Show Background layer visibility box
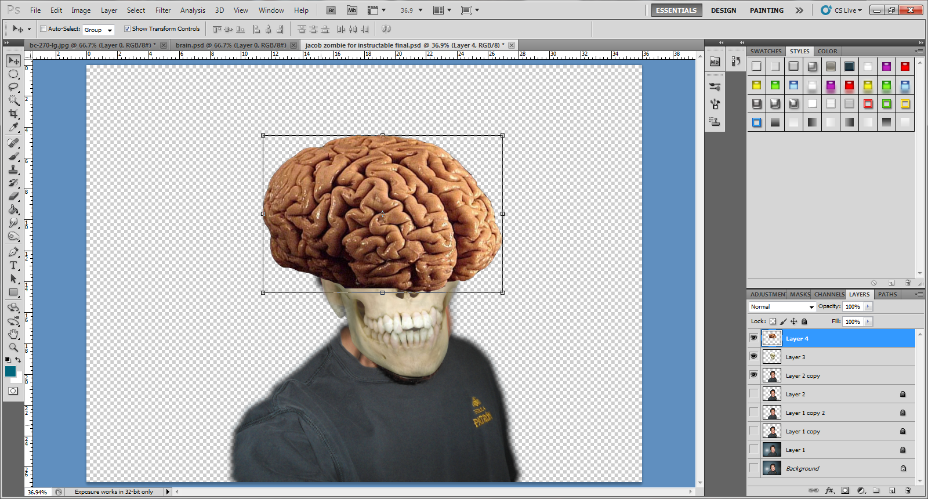The image size is (928, 499). click(753, 468)
